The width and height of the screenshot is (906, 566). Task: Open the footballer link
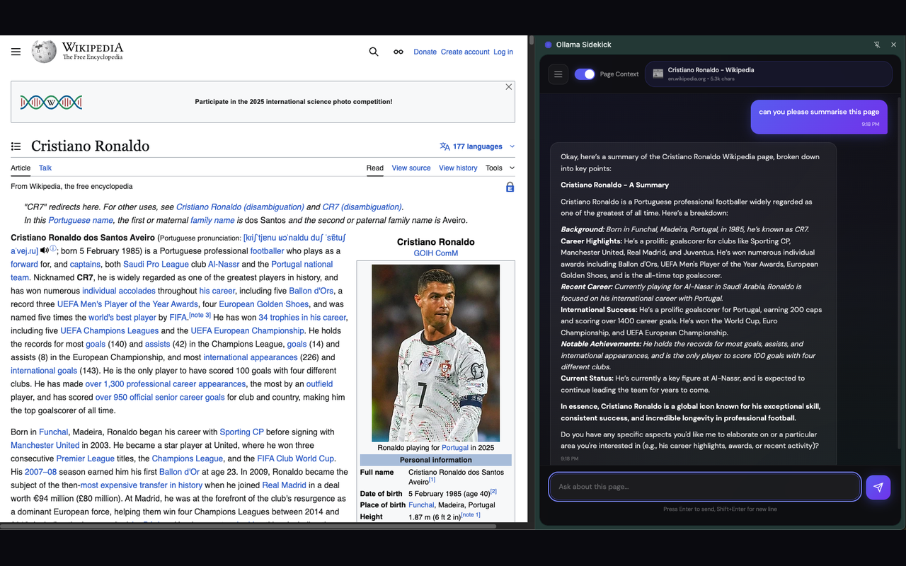[x=267, y=250]
